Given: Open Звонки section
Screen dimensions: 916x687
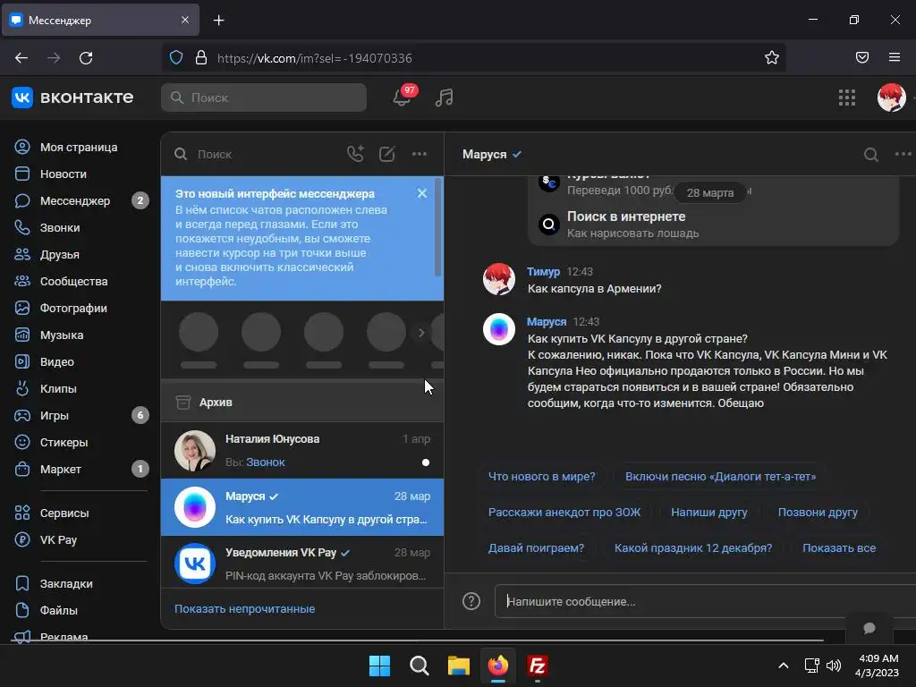Looking at the screenshot, I should coord(60,228).
